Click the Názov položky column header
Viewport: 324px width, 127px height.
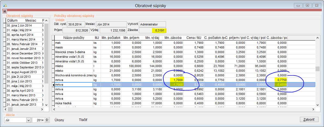[x=74, y=37]
